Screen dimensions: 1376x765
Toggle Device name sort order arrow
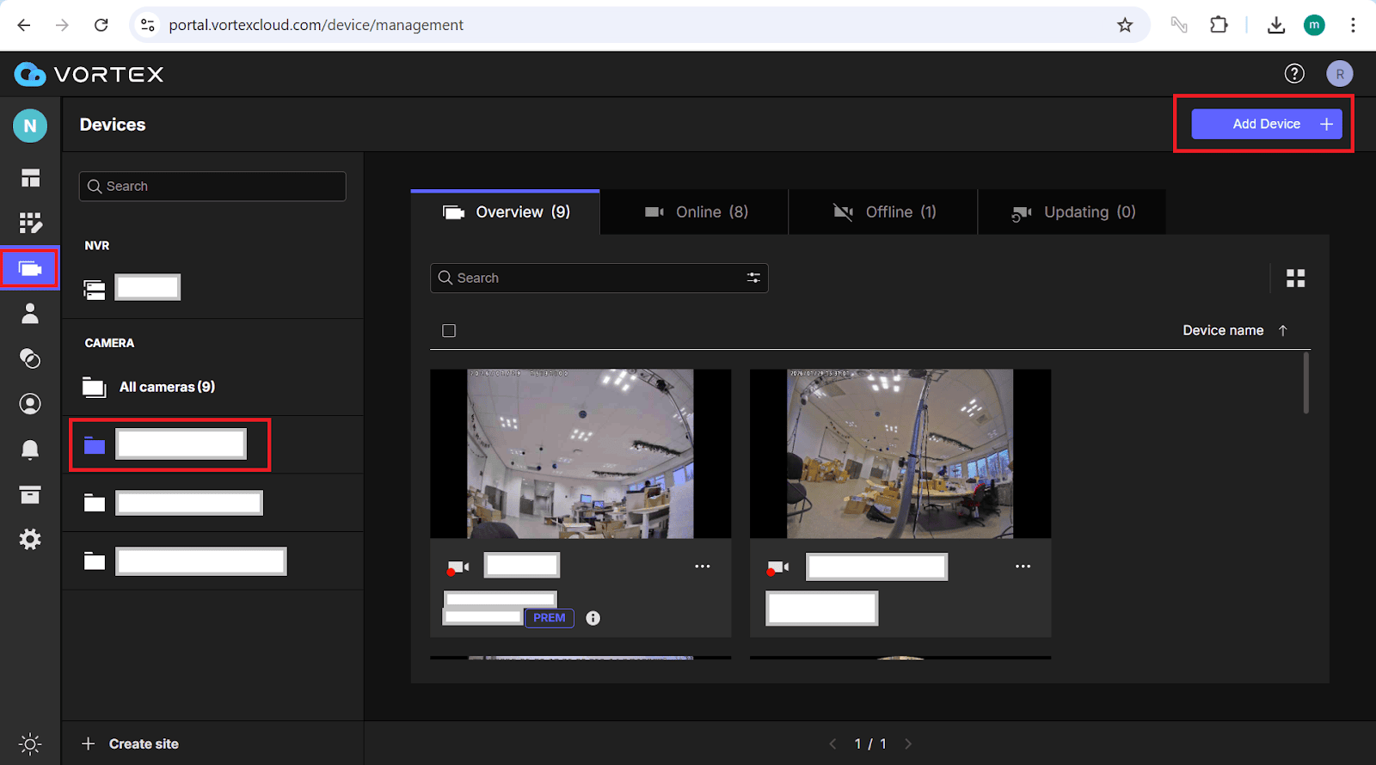coord(1282,331)
